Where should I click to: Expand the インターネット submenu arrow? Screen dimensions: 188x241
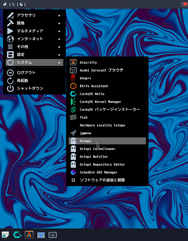pyautogui.click(x=60, y=39)
